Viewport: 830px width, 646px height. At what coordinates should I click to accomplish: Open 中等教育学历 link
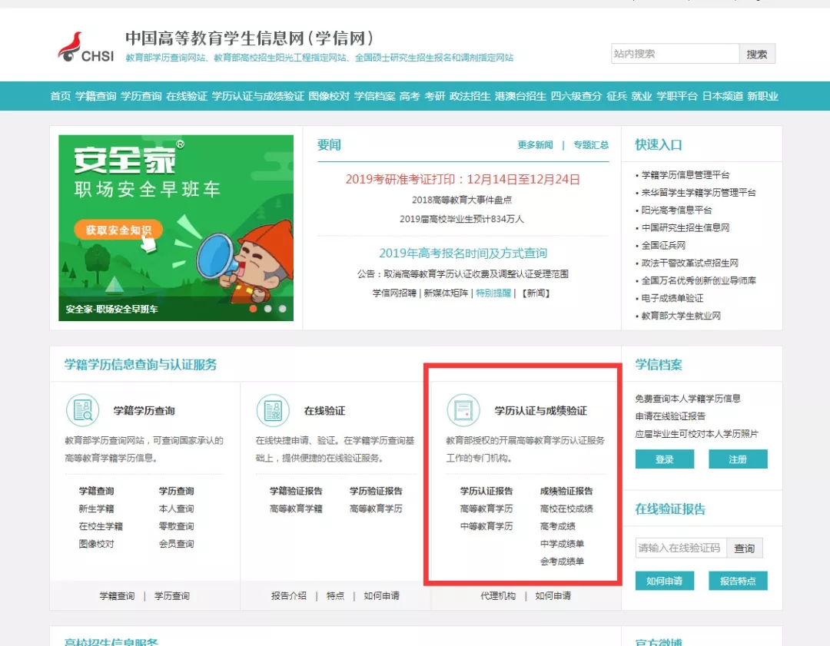[x=486, y=526]
